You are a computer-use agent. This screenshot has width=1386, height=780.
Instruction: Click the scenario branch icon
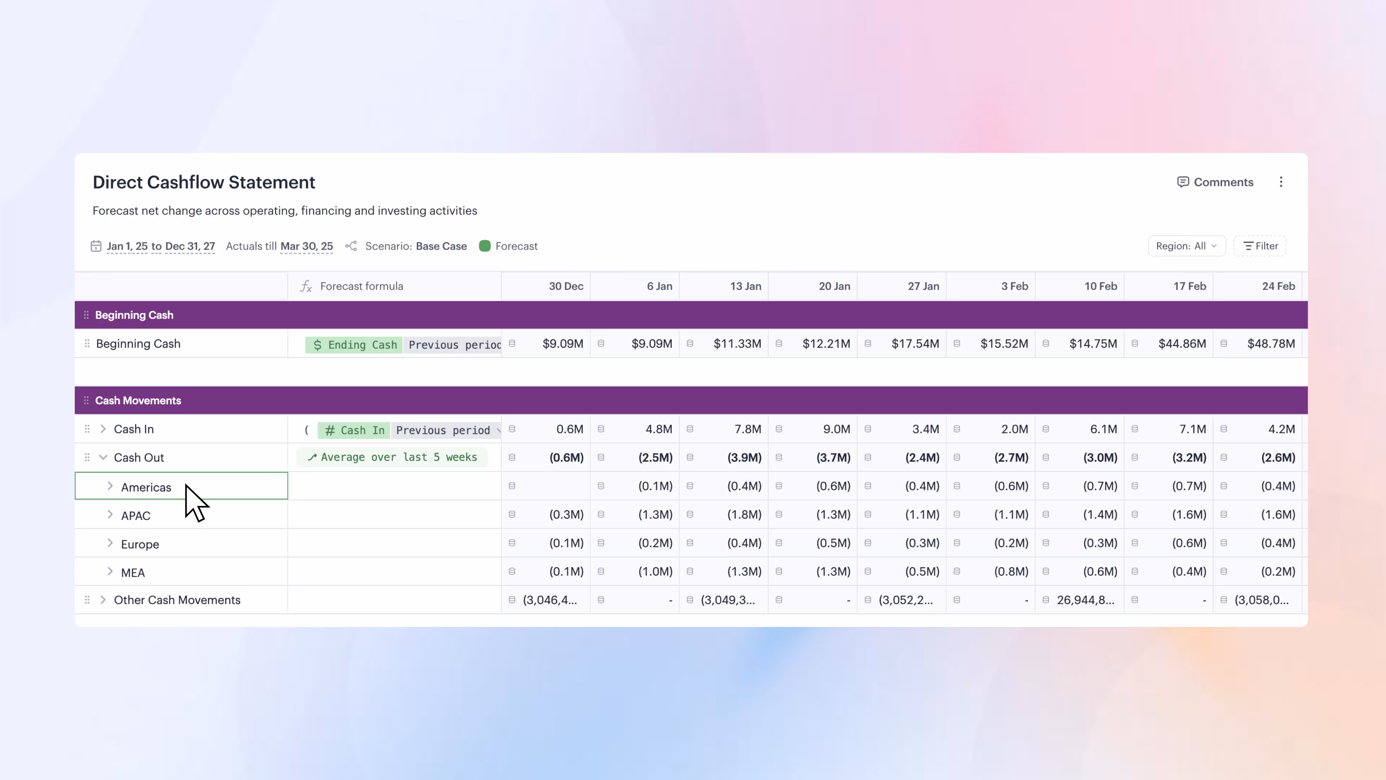pyautogui.click(x=351, y=246)
